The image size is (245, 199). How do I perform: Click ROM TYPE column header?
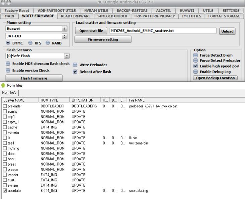point(54,100)
